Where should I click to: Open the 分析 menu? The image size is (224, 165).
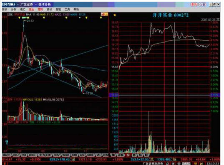click(14, 10)
